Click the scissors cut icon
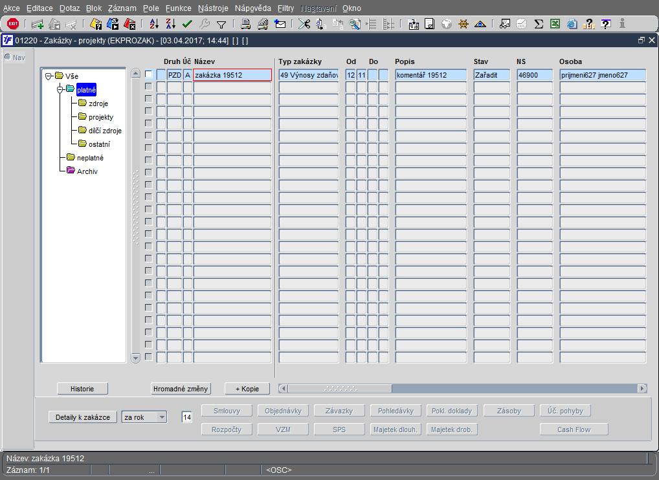 (x=304, y=24)
